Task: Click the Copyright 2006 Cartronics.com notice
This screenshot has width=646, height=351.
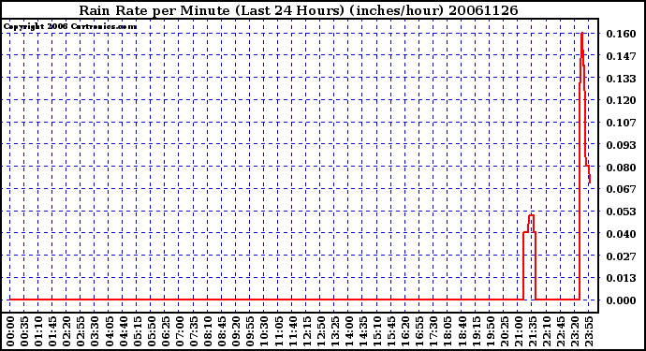Action: point(70,26)
